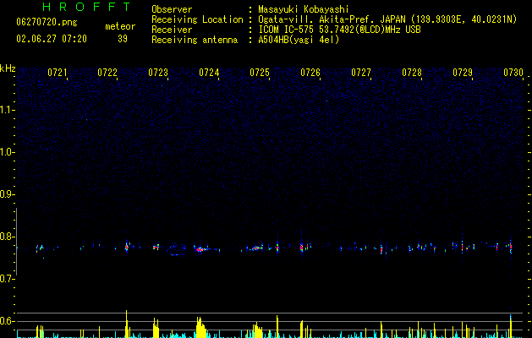This screenshot has height=338, width=532.
Task: Click the kHz axis unit label
Action: (x=8, y=68)
